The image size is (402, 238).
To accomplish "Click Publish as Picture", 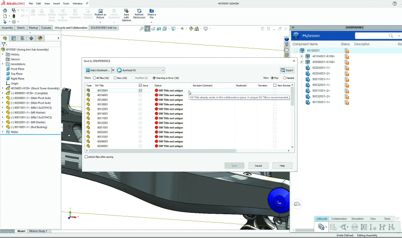I will 100,14.
